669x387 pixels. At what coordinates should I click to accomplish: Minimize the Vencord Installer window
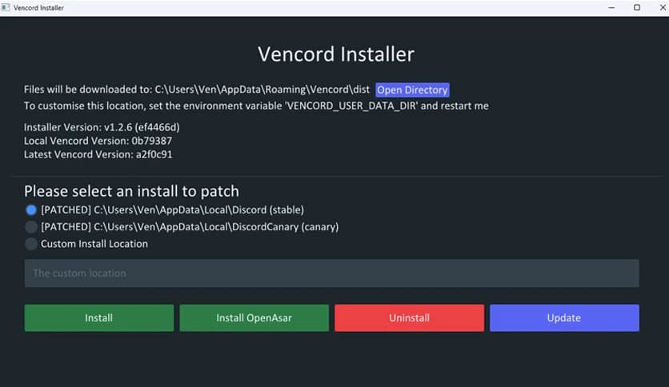pos(611,8)
